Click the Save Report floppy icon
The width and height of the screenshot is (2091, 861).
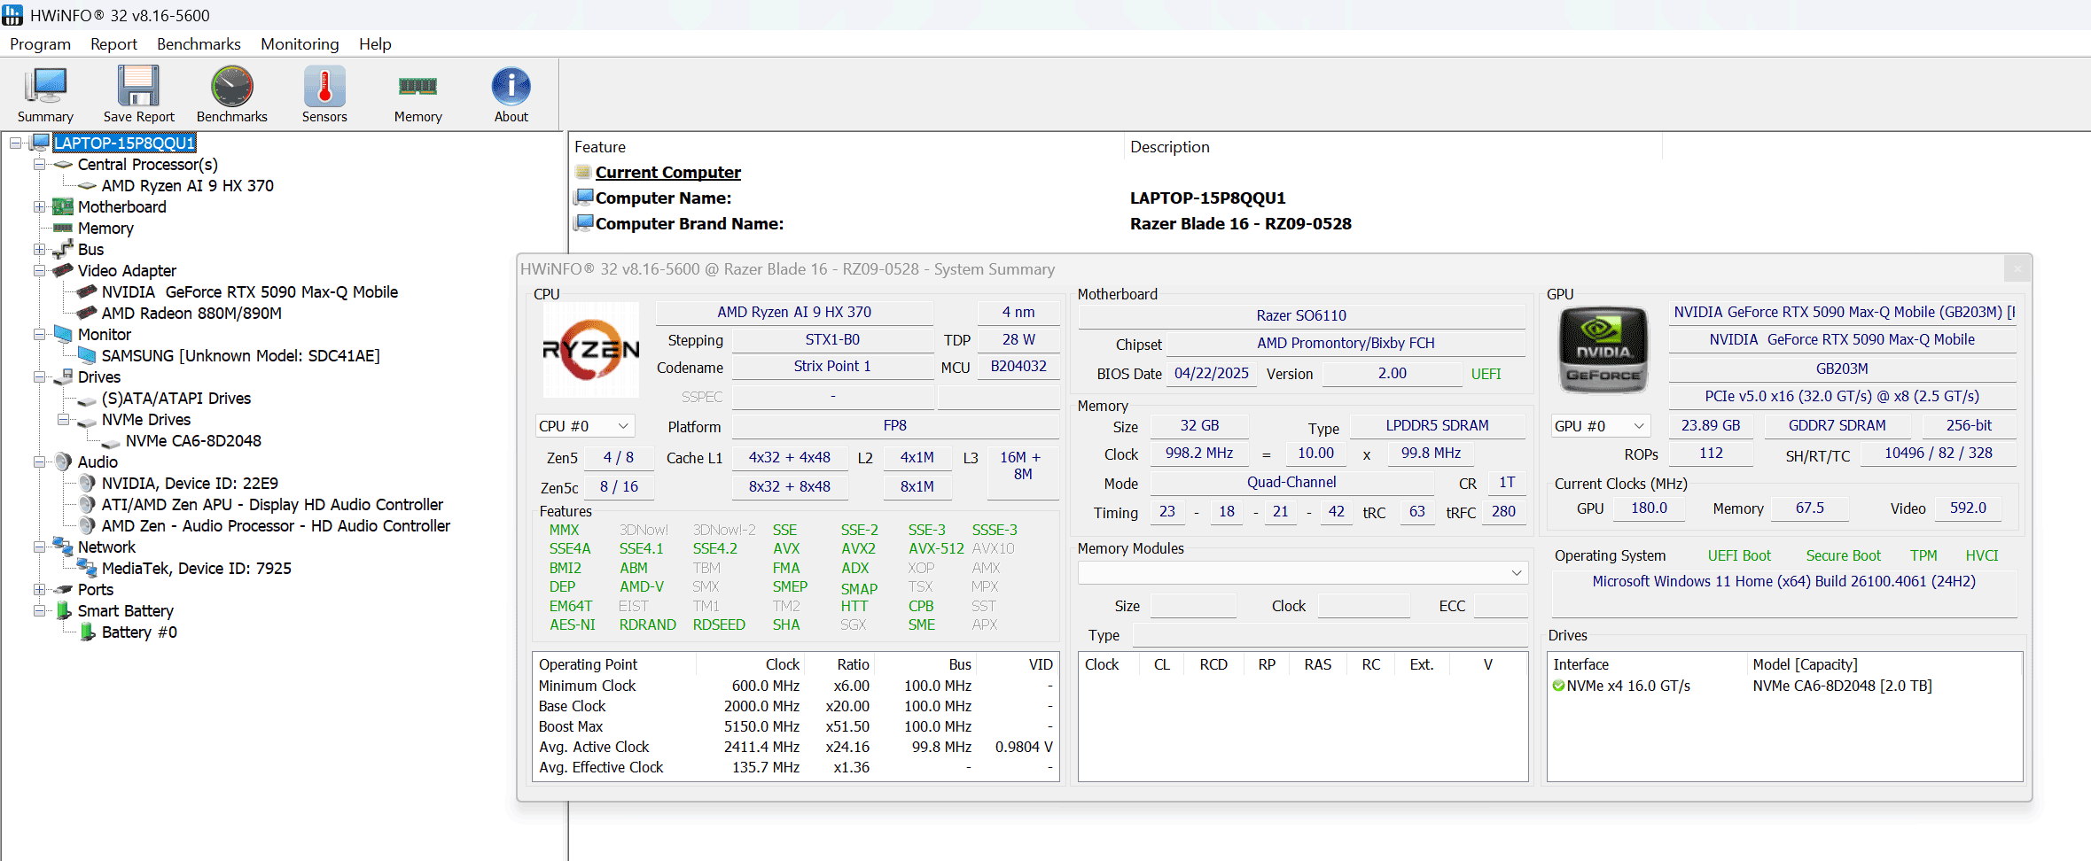pos(138,87)
